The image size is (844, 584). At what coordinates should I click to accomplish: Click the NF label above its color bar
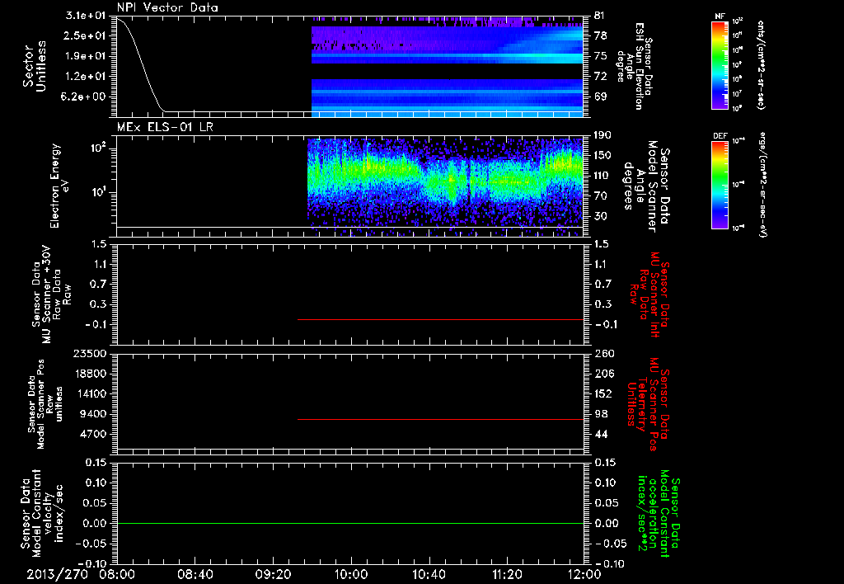(x=720, y=16)
